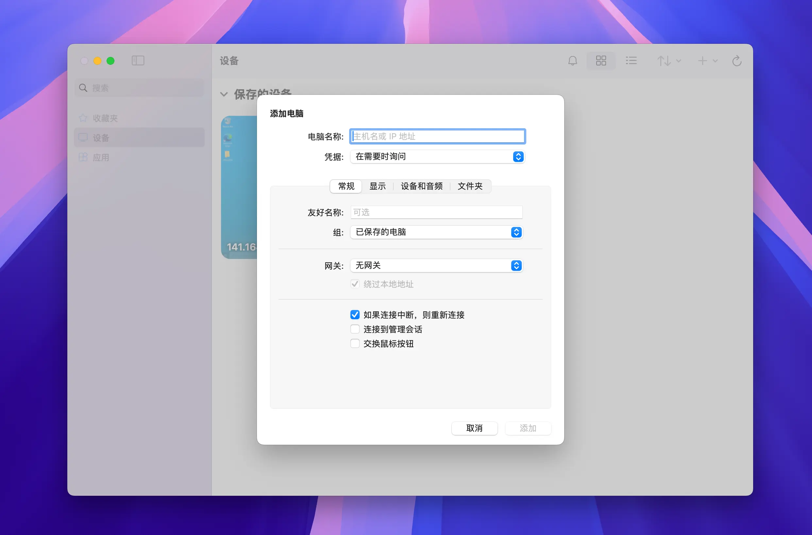The width and height of the screenshot is (812, 535).
Task: Switch to grid view icon
Action: [x=601, y=61]
